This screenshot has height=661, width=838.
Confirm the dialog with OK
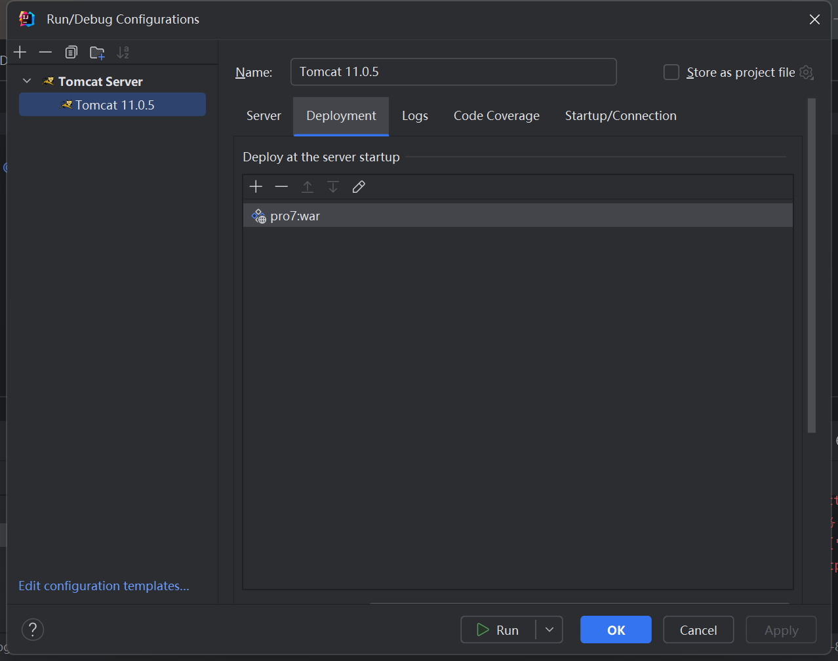click(x=616, y=630)
